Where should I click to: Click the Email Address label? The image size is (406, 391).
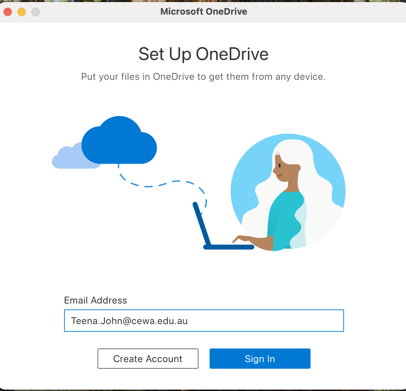(x=95, y=300)
